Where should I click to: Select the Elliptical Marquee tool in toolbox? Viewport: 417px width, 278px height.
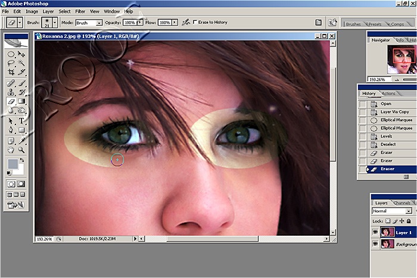click(11, 55)
